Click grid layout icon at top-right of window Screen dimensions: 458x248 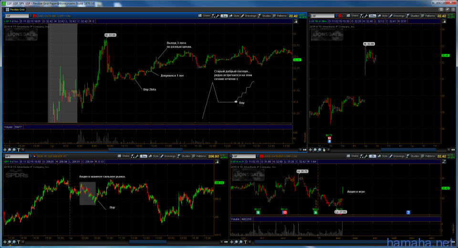(441, 10)
